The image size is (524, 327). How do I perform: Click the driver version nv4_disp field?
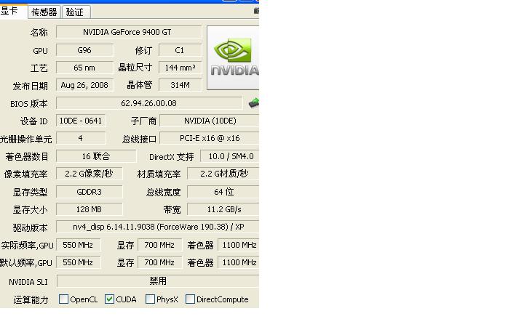158,227
